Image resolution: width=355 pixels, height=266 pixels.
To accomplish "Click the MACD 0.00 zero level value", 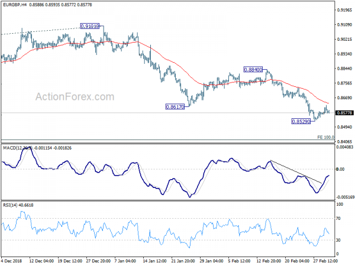I will [340, 169].
